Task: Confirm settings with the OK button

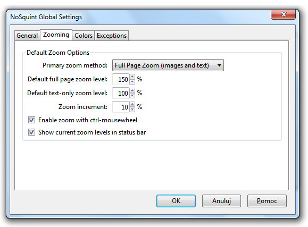Action: pos(176,201)
